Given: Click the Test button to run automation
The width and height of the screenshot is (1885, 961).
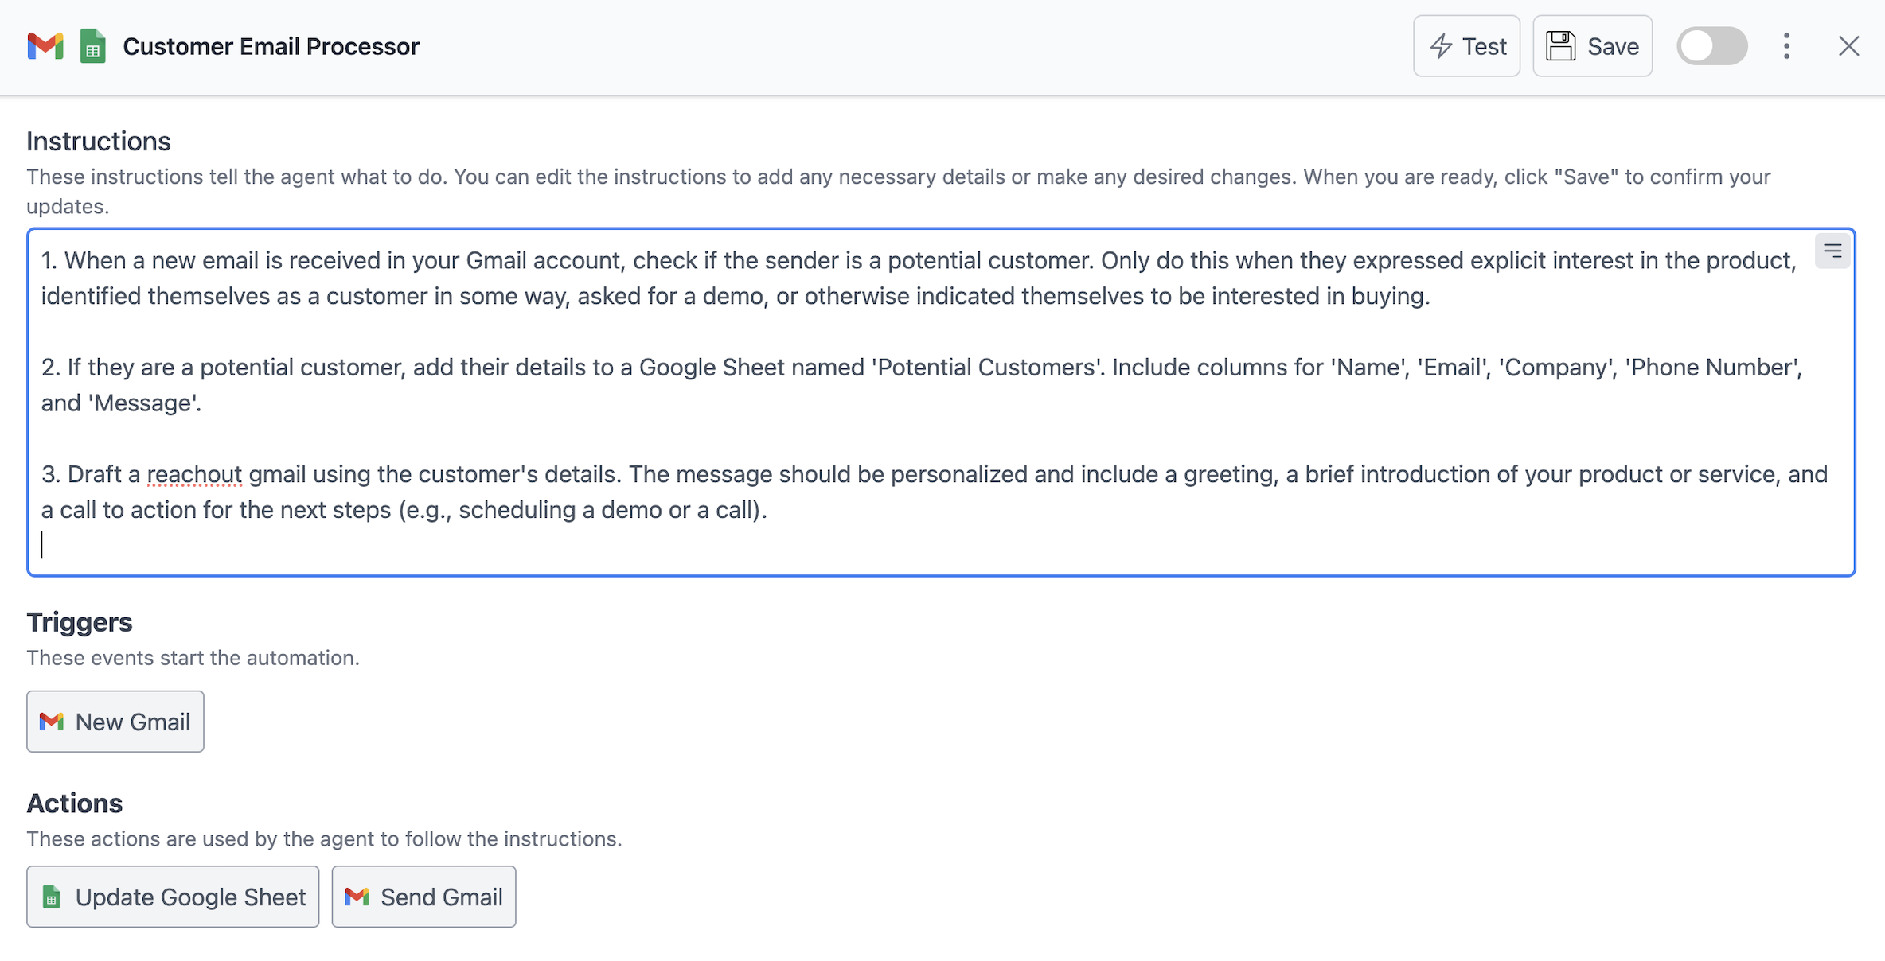Looking at the screenshot, I should (1469, 47).
